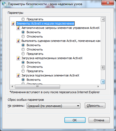Select 'Отключить' under Автоматические запросы элементов ActiveX
The height and width of the screenshot is (131, 116).
click(x=23, y=36)
